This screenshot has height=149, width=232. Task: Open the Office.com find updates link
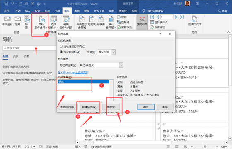(x=73, y=72)
